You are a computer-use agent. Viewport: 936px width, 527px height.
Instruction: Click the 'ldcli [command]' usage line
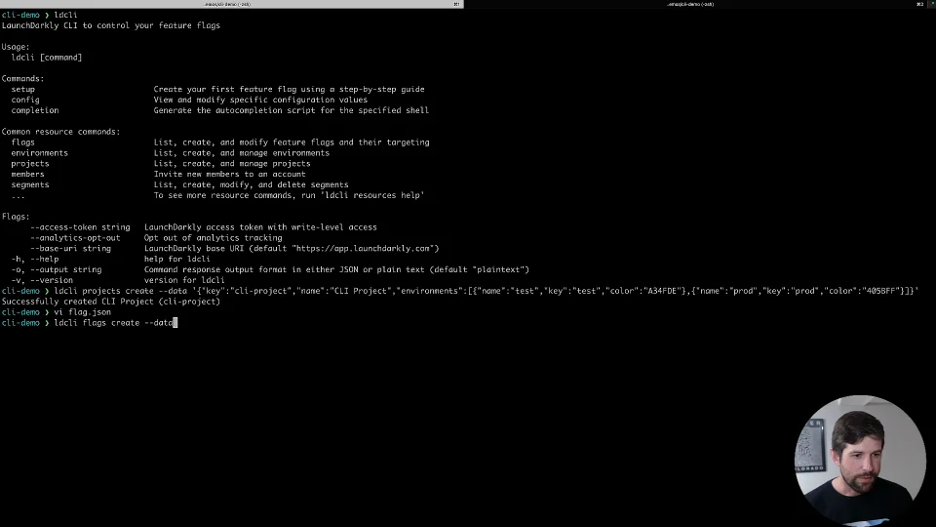[47, 58]
